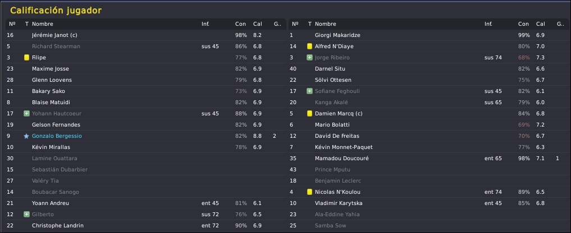Click Nicolas N'Koulou's yellow card icon
Viewport: 571px width, 233px height.
point(309,192)
